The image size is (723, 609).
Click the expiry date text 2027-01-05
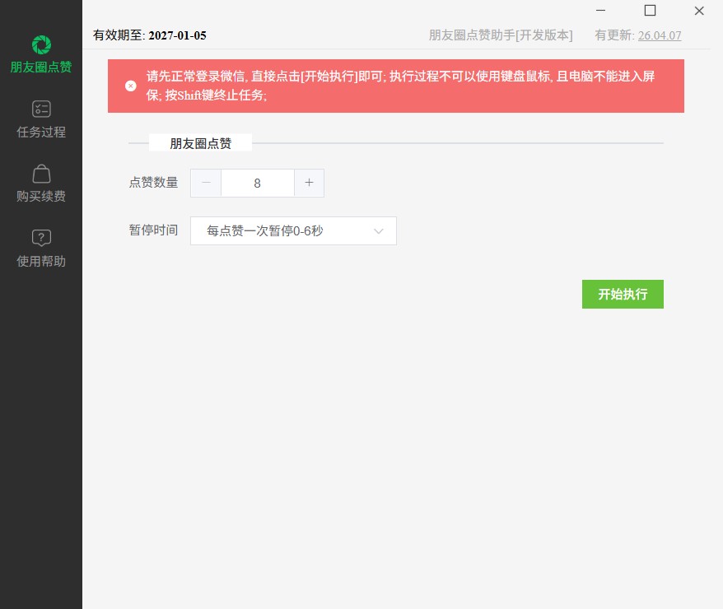(x=178, y=35)
